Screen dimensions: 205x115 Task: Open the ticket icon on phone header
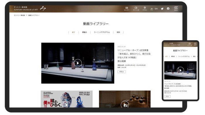(189, 44)
